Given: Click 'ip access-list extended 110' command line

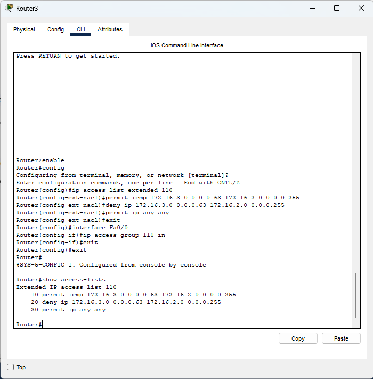Looking at the screenshot, I should pyautogui.click(x=94, y=190).
